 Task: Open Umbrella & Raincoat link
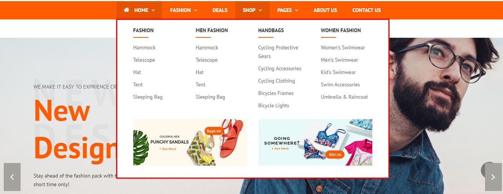click(x=344, y=97)
